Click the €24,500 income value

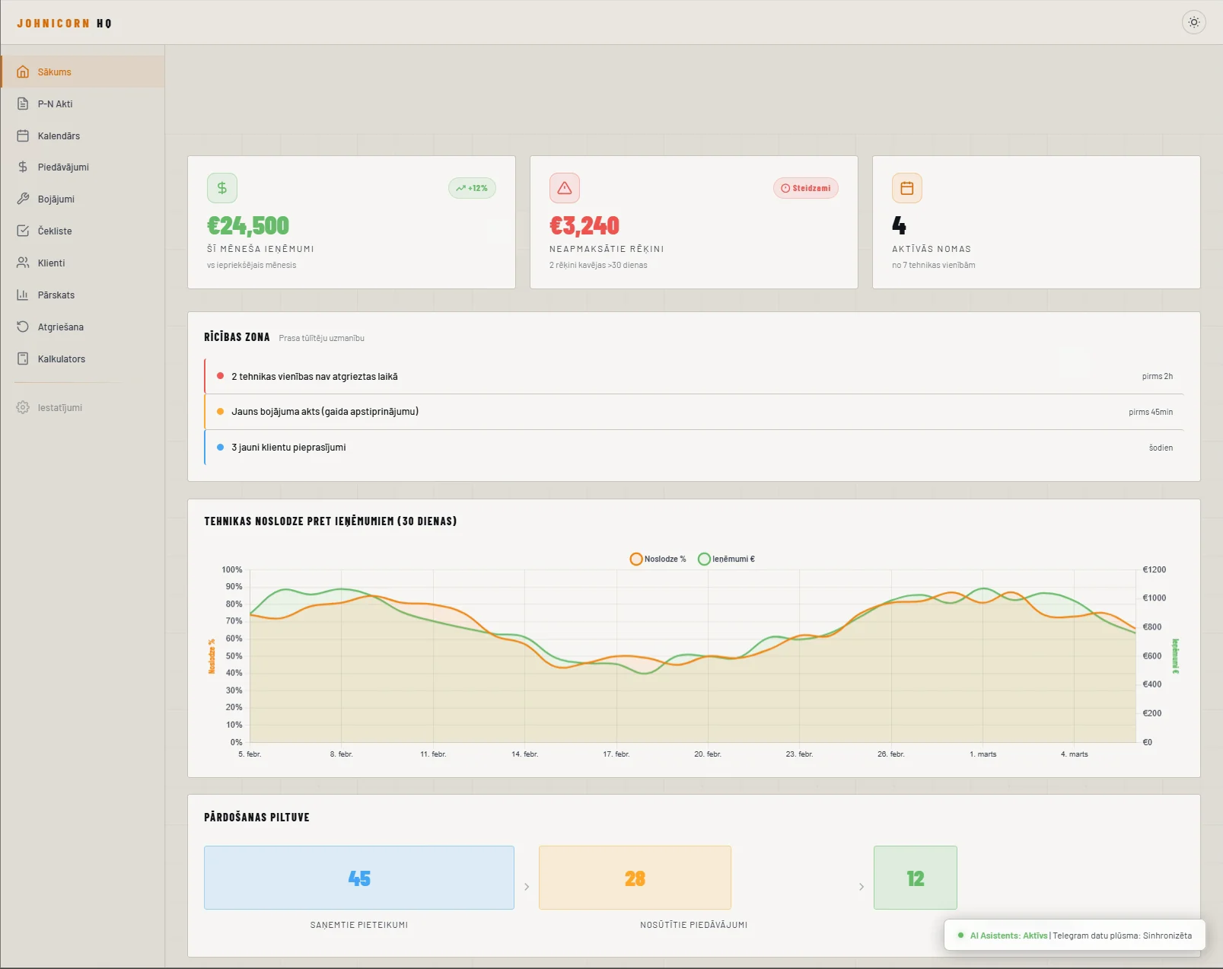[x=248, y=225]
